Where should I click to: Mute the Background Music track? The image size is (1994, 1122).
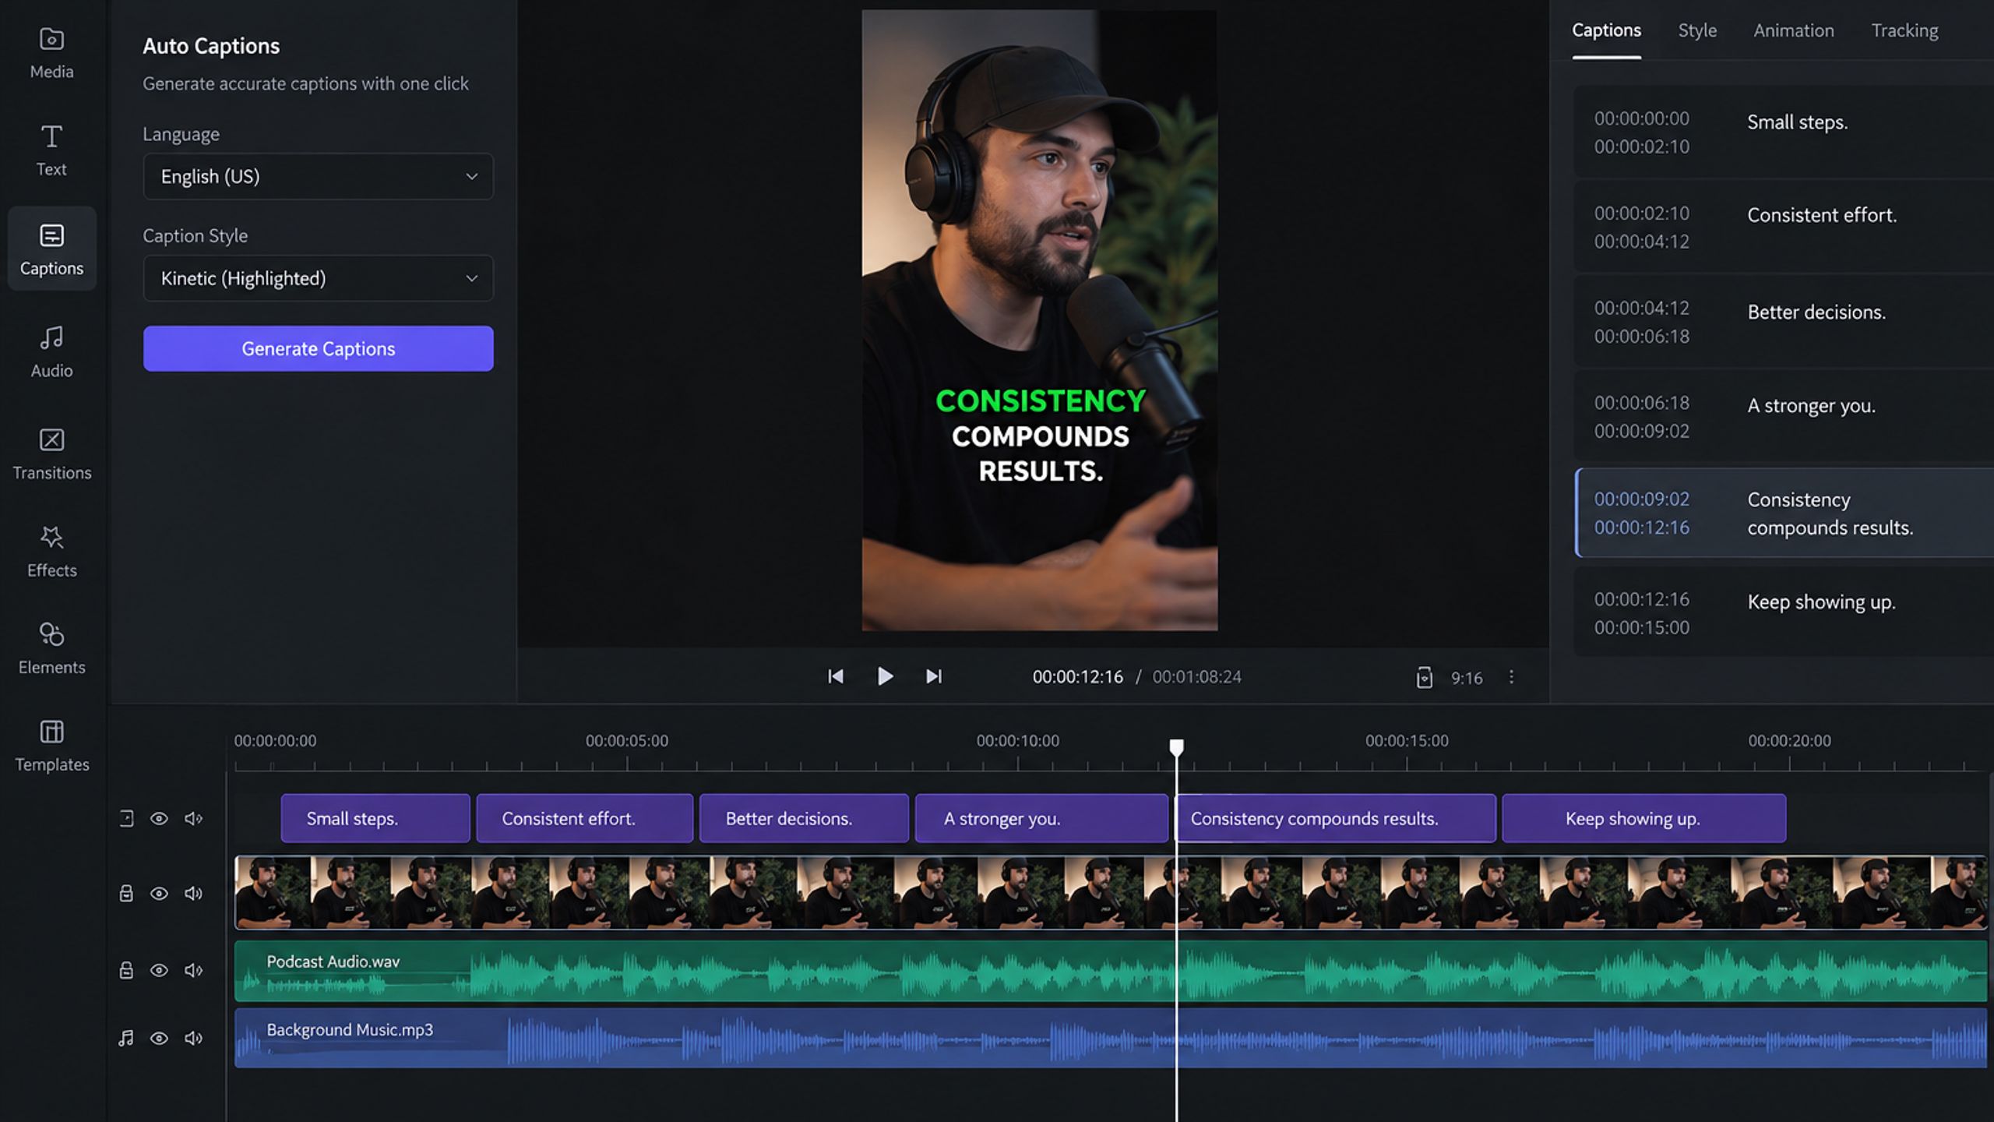193,1038
